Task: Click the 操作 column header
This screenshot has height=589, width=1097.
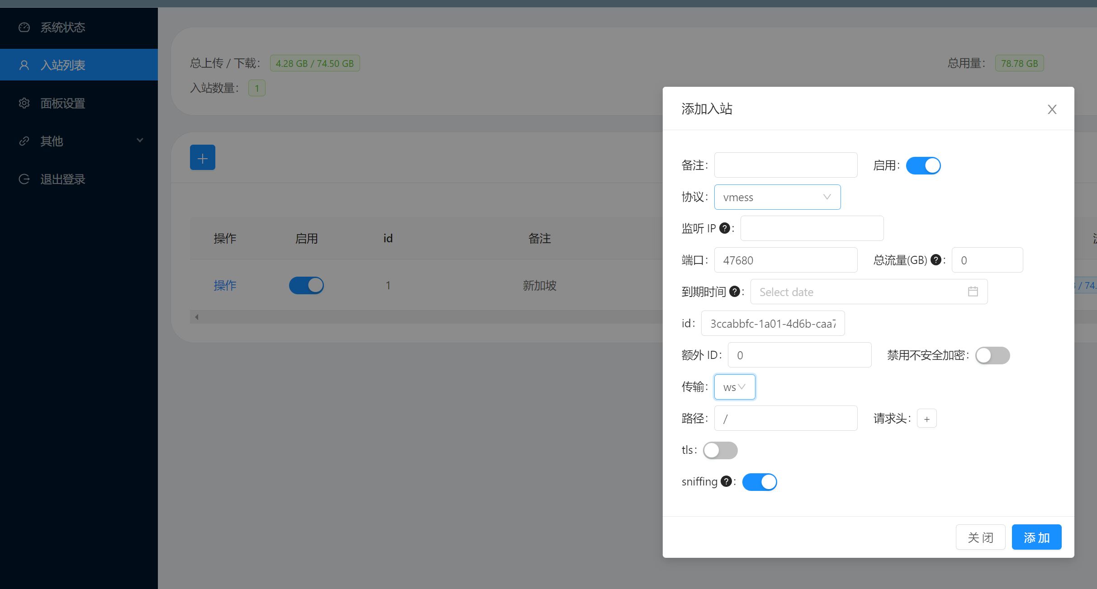Action: pyautogui.click(x=225, y=238)
